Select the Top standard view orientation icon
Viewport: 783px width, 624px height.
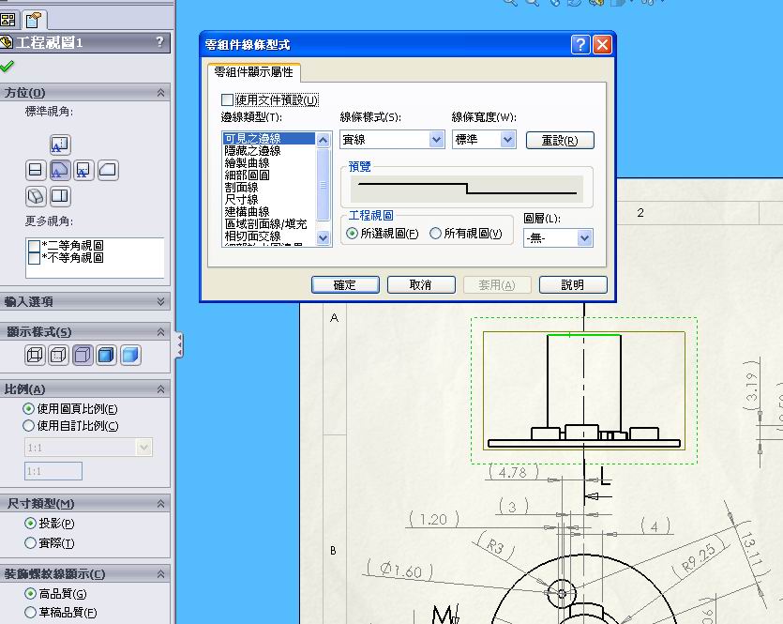pyautogui.click(x=60, y=145)
